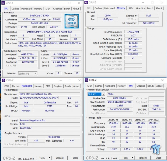Open the About tab in the CPU window

coord(76,9)
